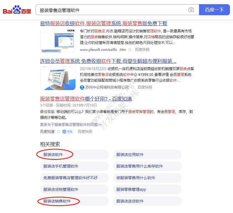Select related search 服装店货物管理软件

(x=74, y=189)
